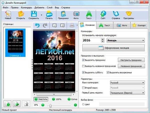Open the disabled Второй язык dropdown

[127, 88]
